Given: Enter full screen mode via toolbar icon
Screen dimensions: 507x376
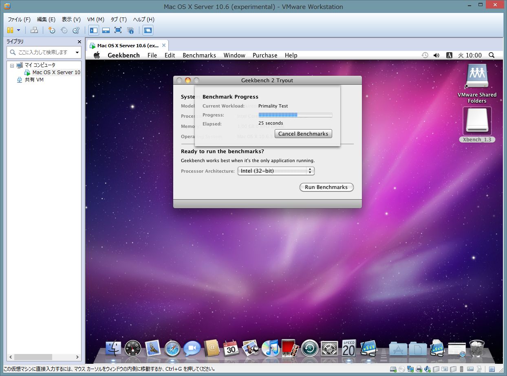Looking at the screenshot, I should point(118,30).
